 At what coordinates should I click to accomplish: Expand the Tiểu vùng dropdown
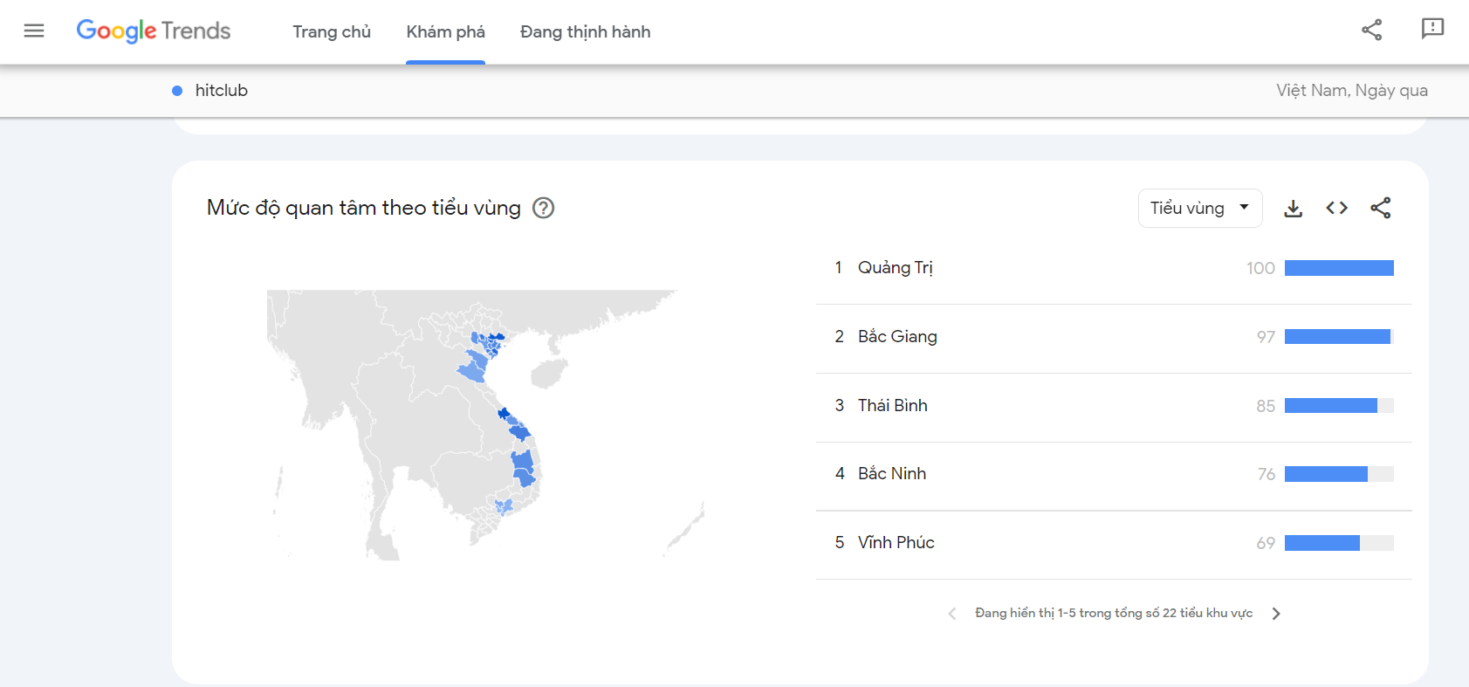tap(1200, 208)
